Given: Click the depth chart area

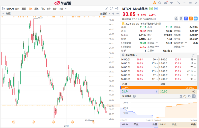Looking at the screenshot, I should (158, 110).
